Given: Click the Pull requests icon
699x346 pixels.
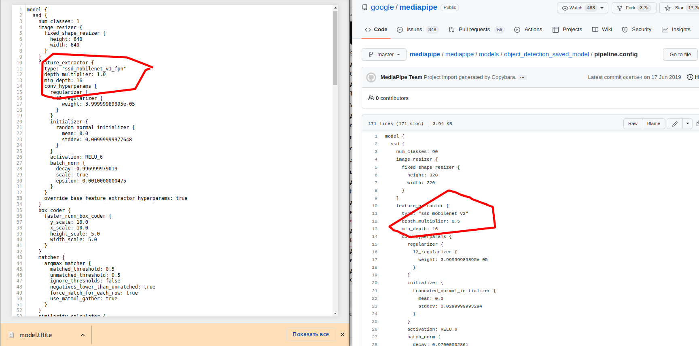Looking at the screenshot, I should (451, 30).
